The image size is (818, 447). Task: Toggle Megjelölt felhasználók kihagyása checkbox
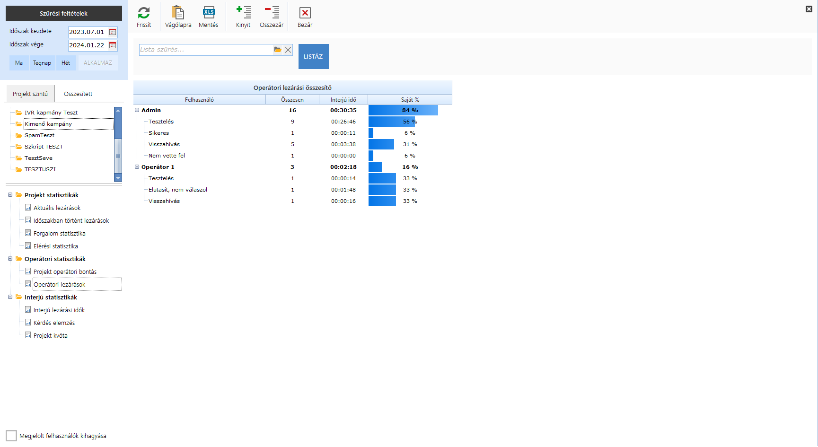tap(11, 436)
